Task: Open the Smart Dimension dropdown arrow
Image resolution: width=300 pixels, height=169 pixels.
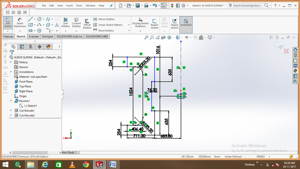Action: click(20, 31)
